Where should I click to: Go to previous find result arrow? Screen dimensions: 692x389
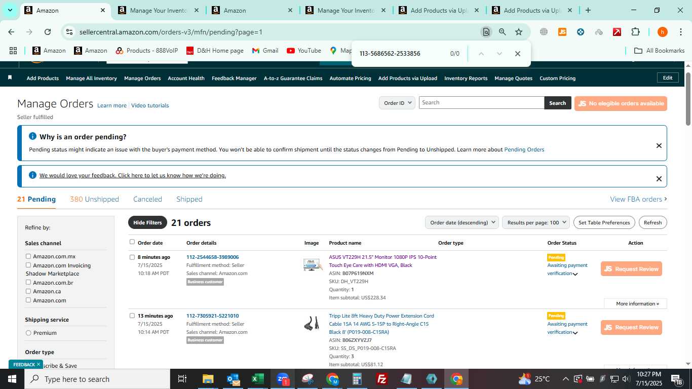(481, 54)
